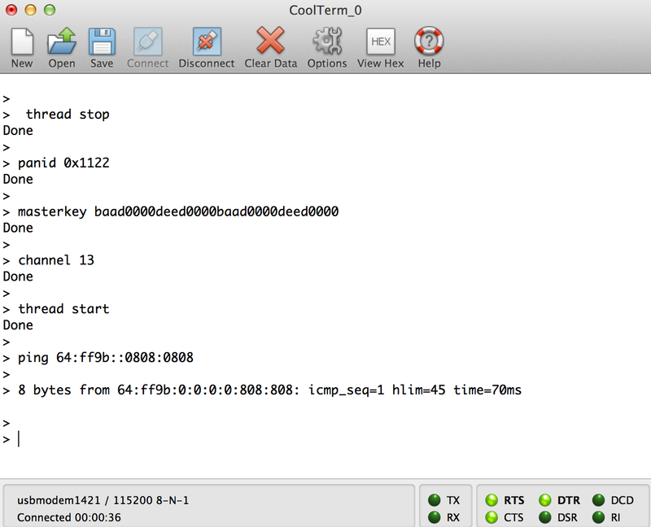Click the RX activity indicator
The image size is (651, 527).
pos(435,517)
